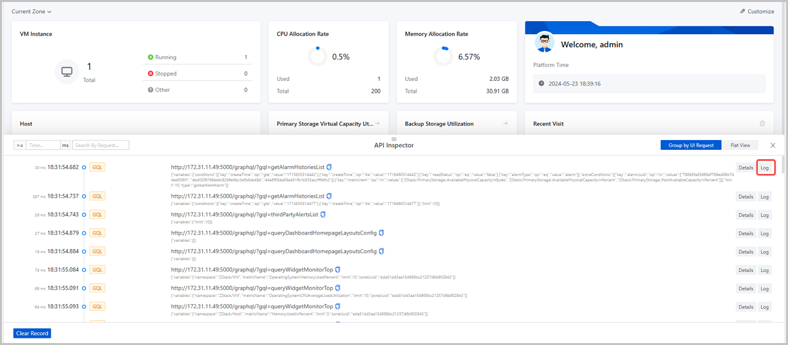Copy the thirdPartyAlertsList request URL

(322, 215)
